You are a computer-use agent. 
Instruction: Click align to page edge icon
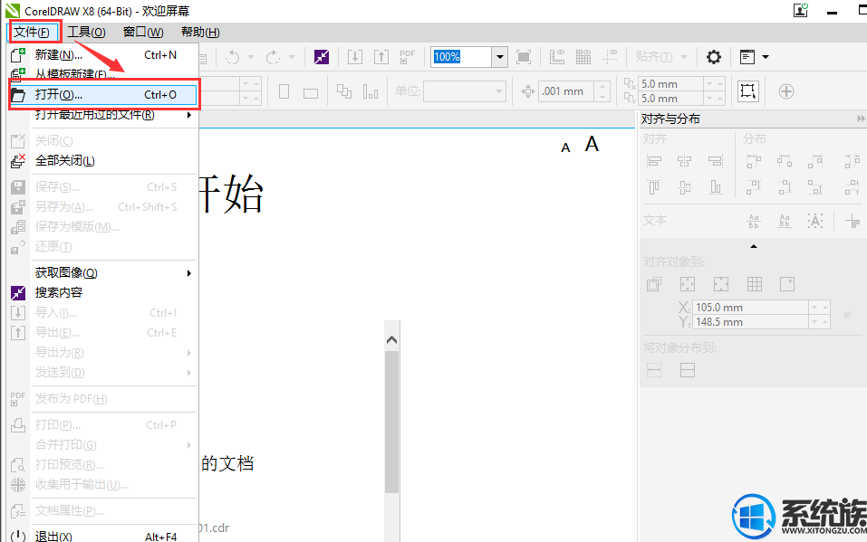[688, 284]
